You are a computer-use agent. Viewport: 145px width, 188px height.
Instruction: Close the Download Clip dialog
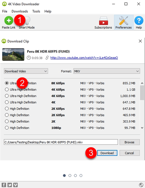(x=140, y=41)
